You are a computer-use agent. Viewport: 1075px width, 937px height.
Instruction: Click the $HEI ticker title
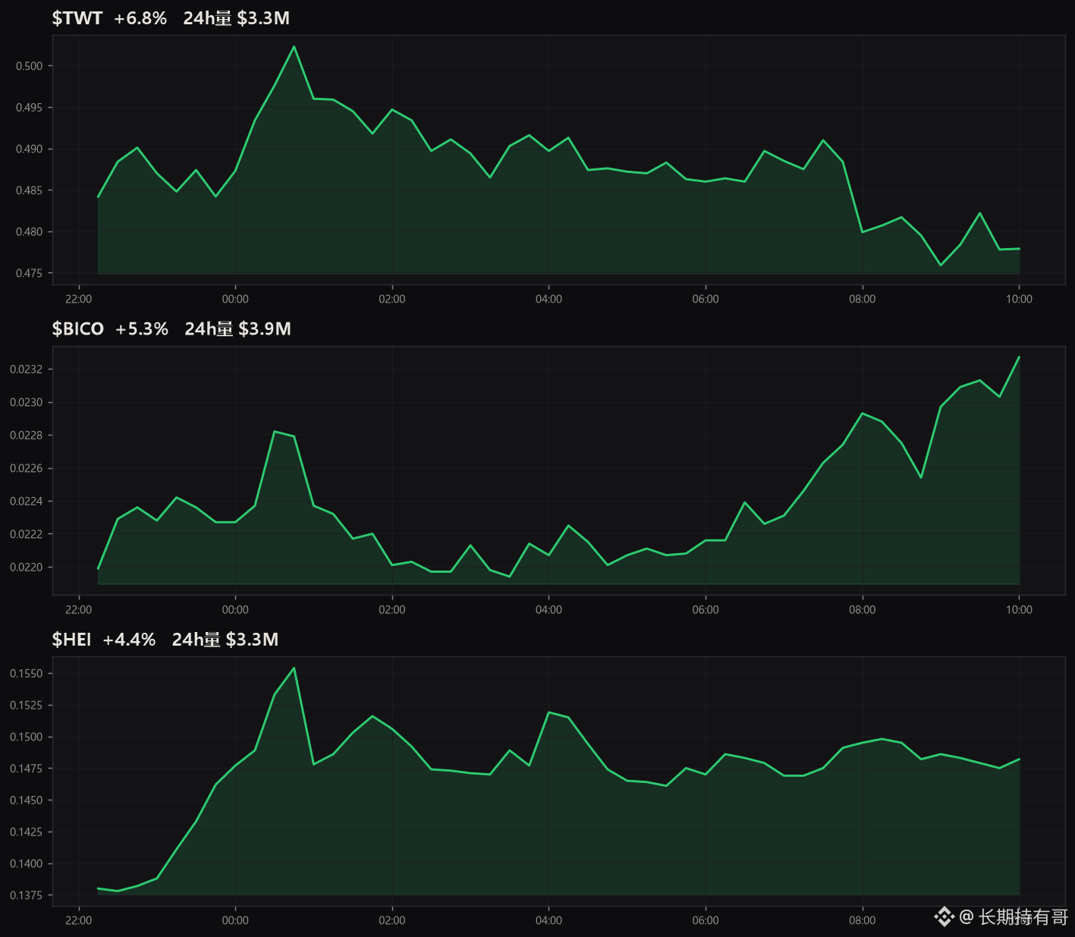click(x=71, y=640)
